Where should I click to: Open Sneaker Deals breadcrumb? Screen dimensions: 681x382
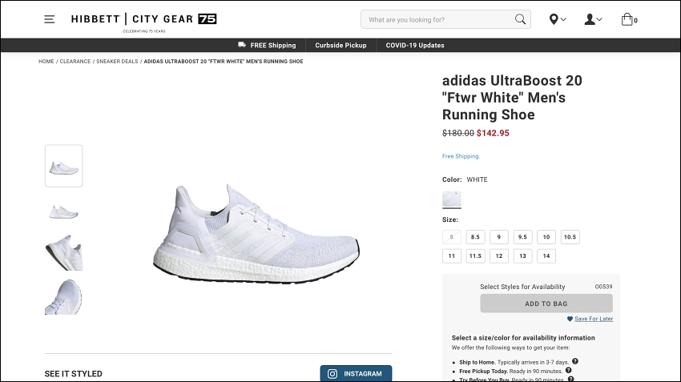click(x=117, y=61)
